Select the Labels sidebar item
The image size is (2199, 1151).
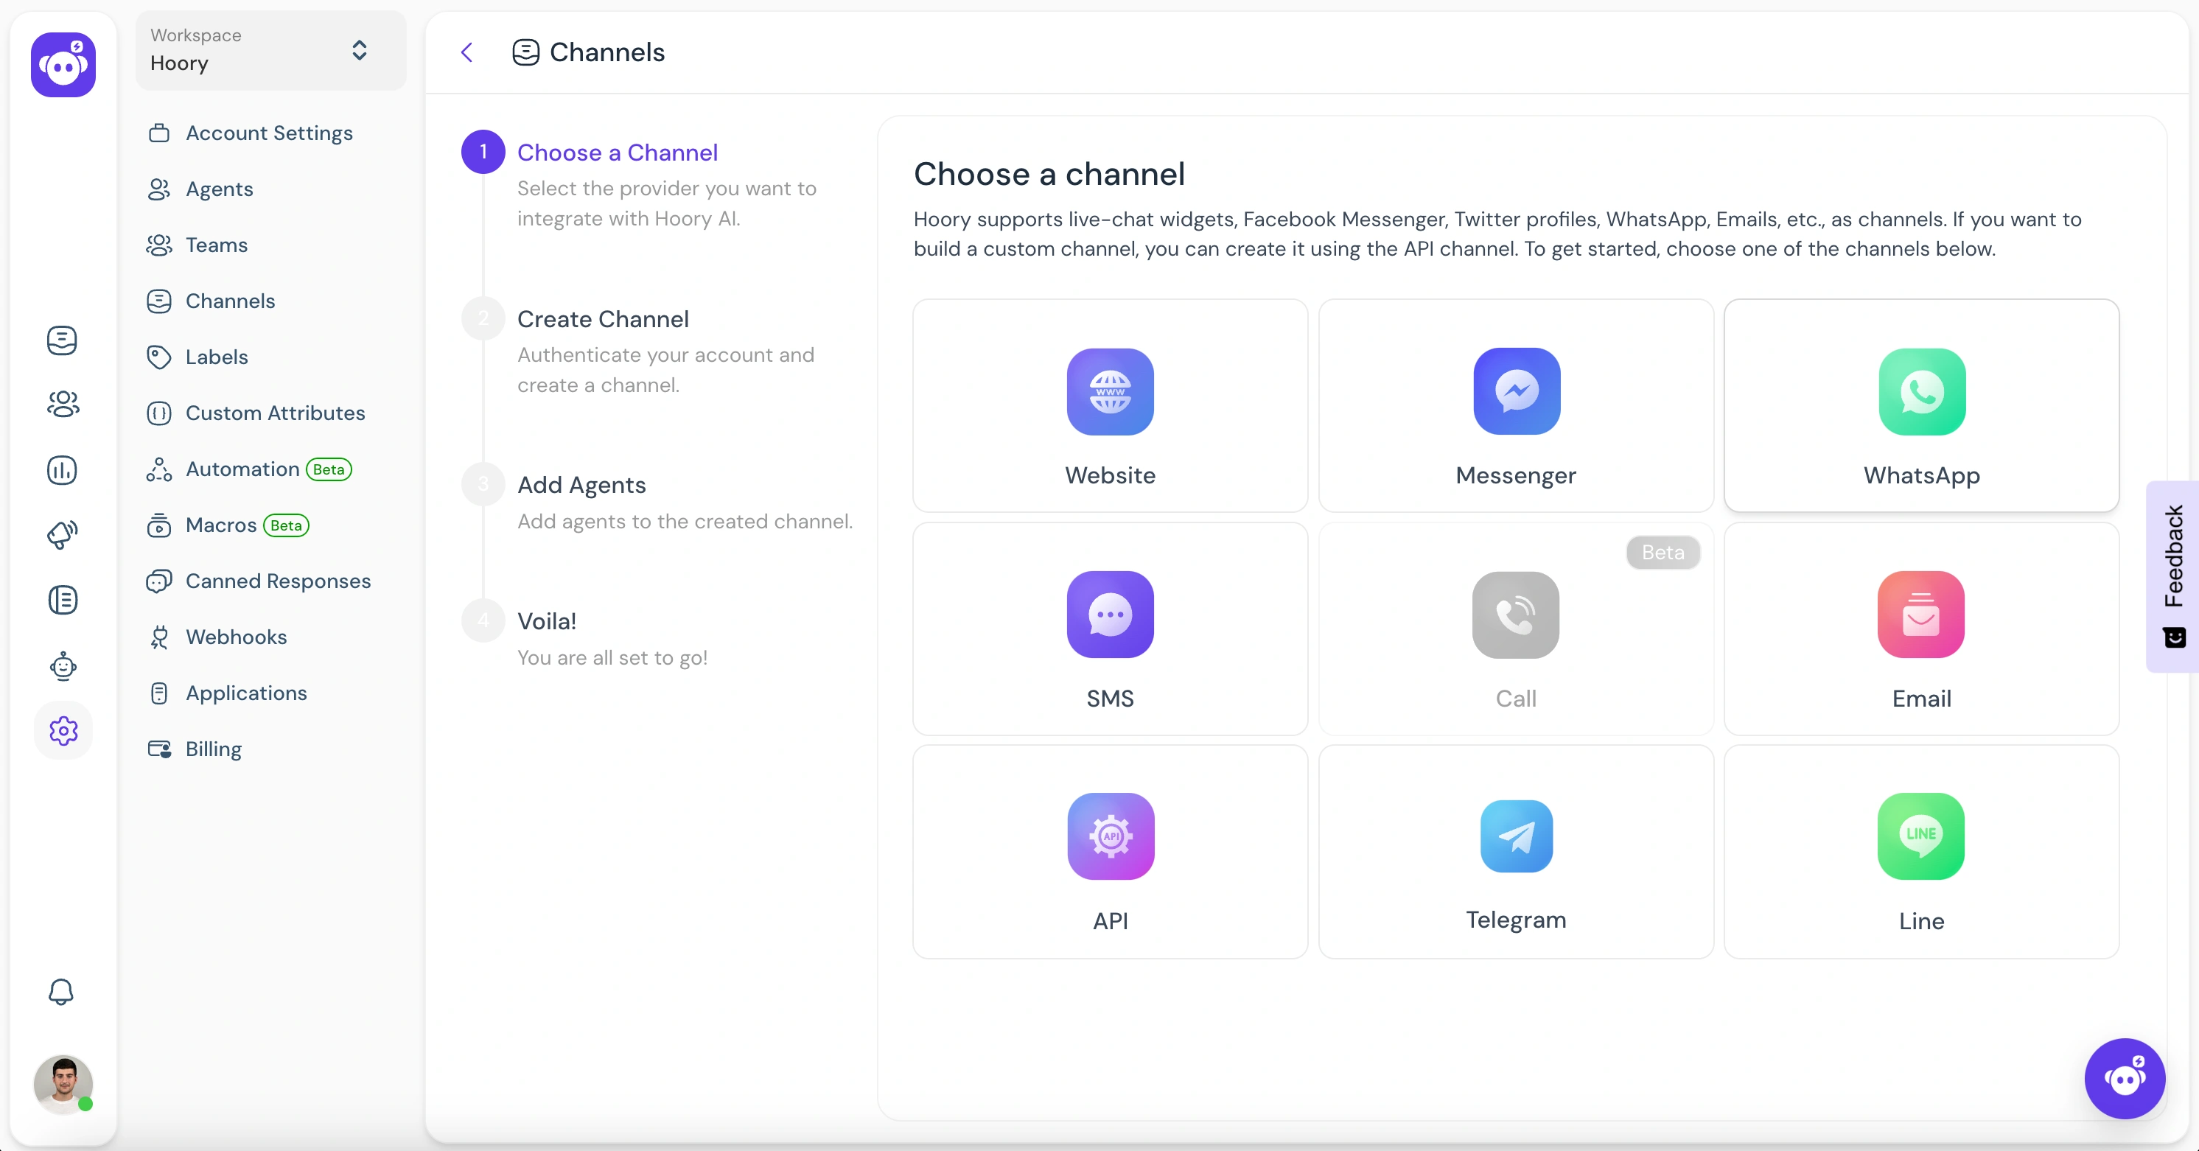[x=215, y=357]
